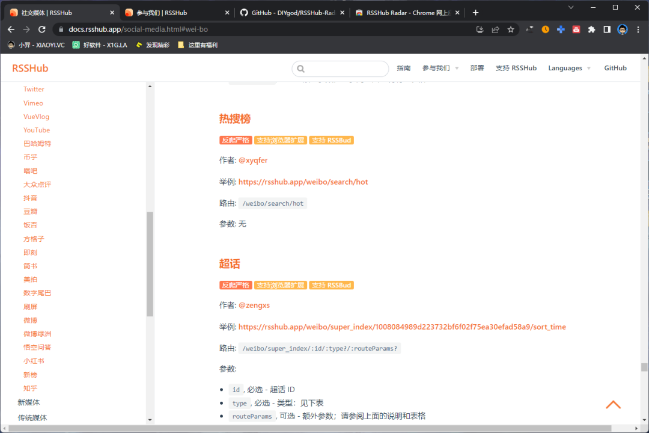Click the share icon in the address bar
The width and height of the screenshot is (649, 433).
click(495, 28)
